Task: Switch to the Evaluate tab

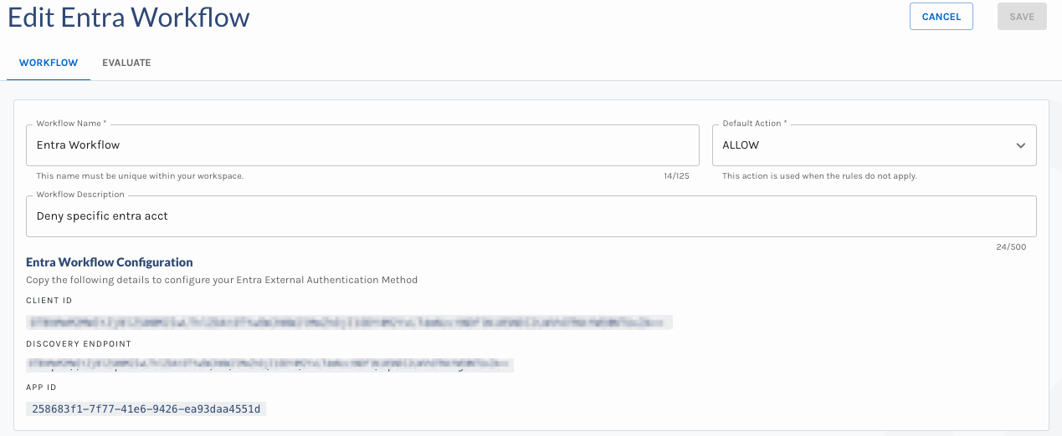Action: click(x=126, y=63)
